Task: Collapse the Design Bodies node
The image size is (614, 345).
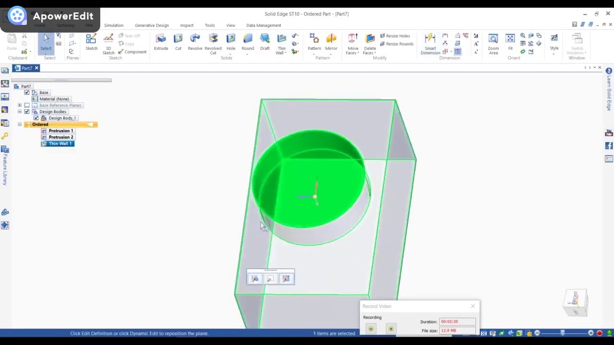Action: [20, 112]
